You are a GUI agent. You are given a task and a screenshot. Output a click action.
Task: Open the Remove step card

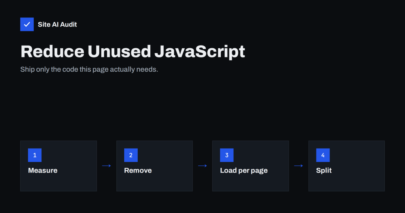(155, 166)
